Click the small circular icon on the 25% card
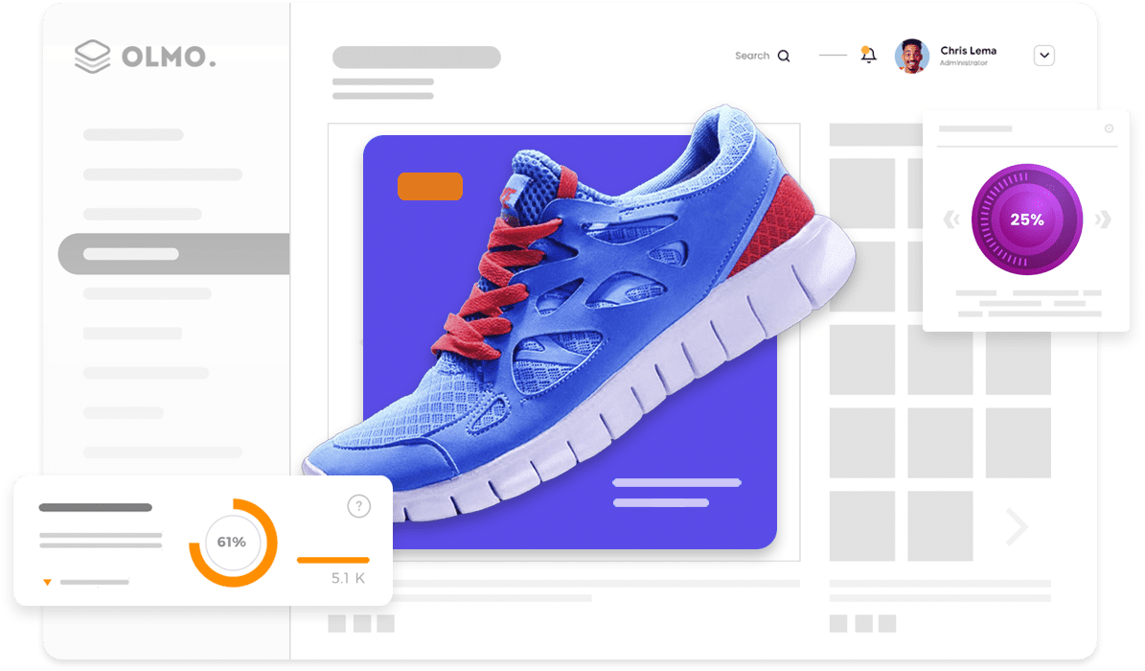 pos(1110,128)
